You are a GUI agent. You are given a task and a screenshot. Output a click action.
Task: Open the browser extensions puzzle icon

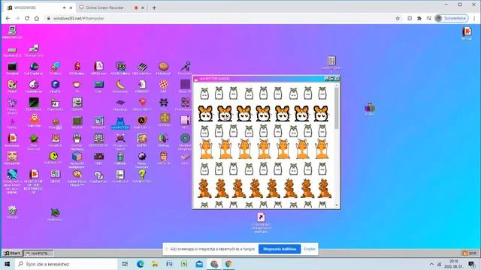(x=419, y=18)
